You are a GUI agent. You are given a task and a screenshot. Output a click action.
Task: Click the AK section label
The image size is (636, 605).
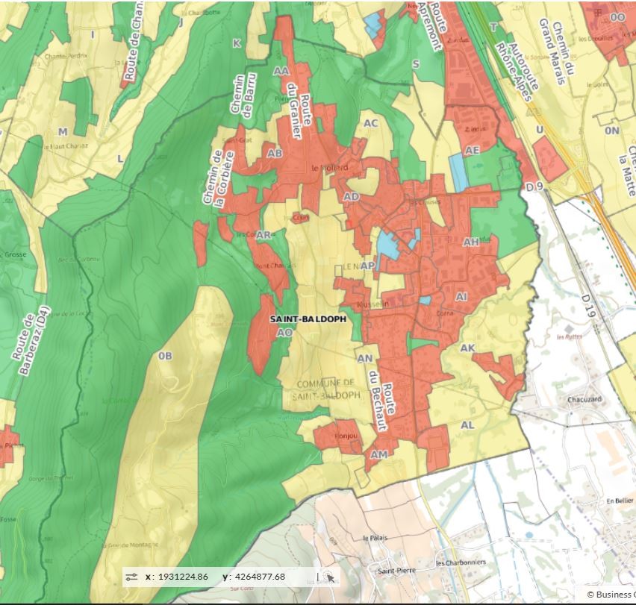click(468, 348)
